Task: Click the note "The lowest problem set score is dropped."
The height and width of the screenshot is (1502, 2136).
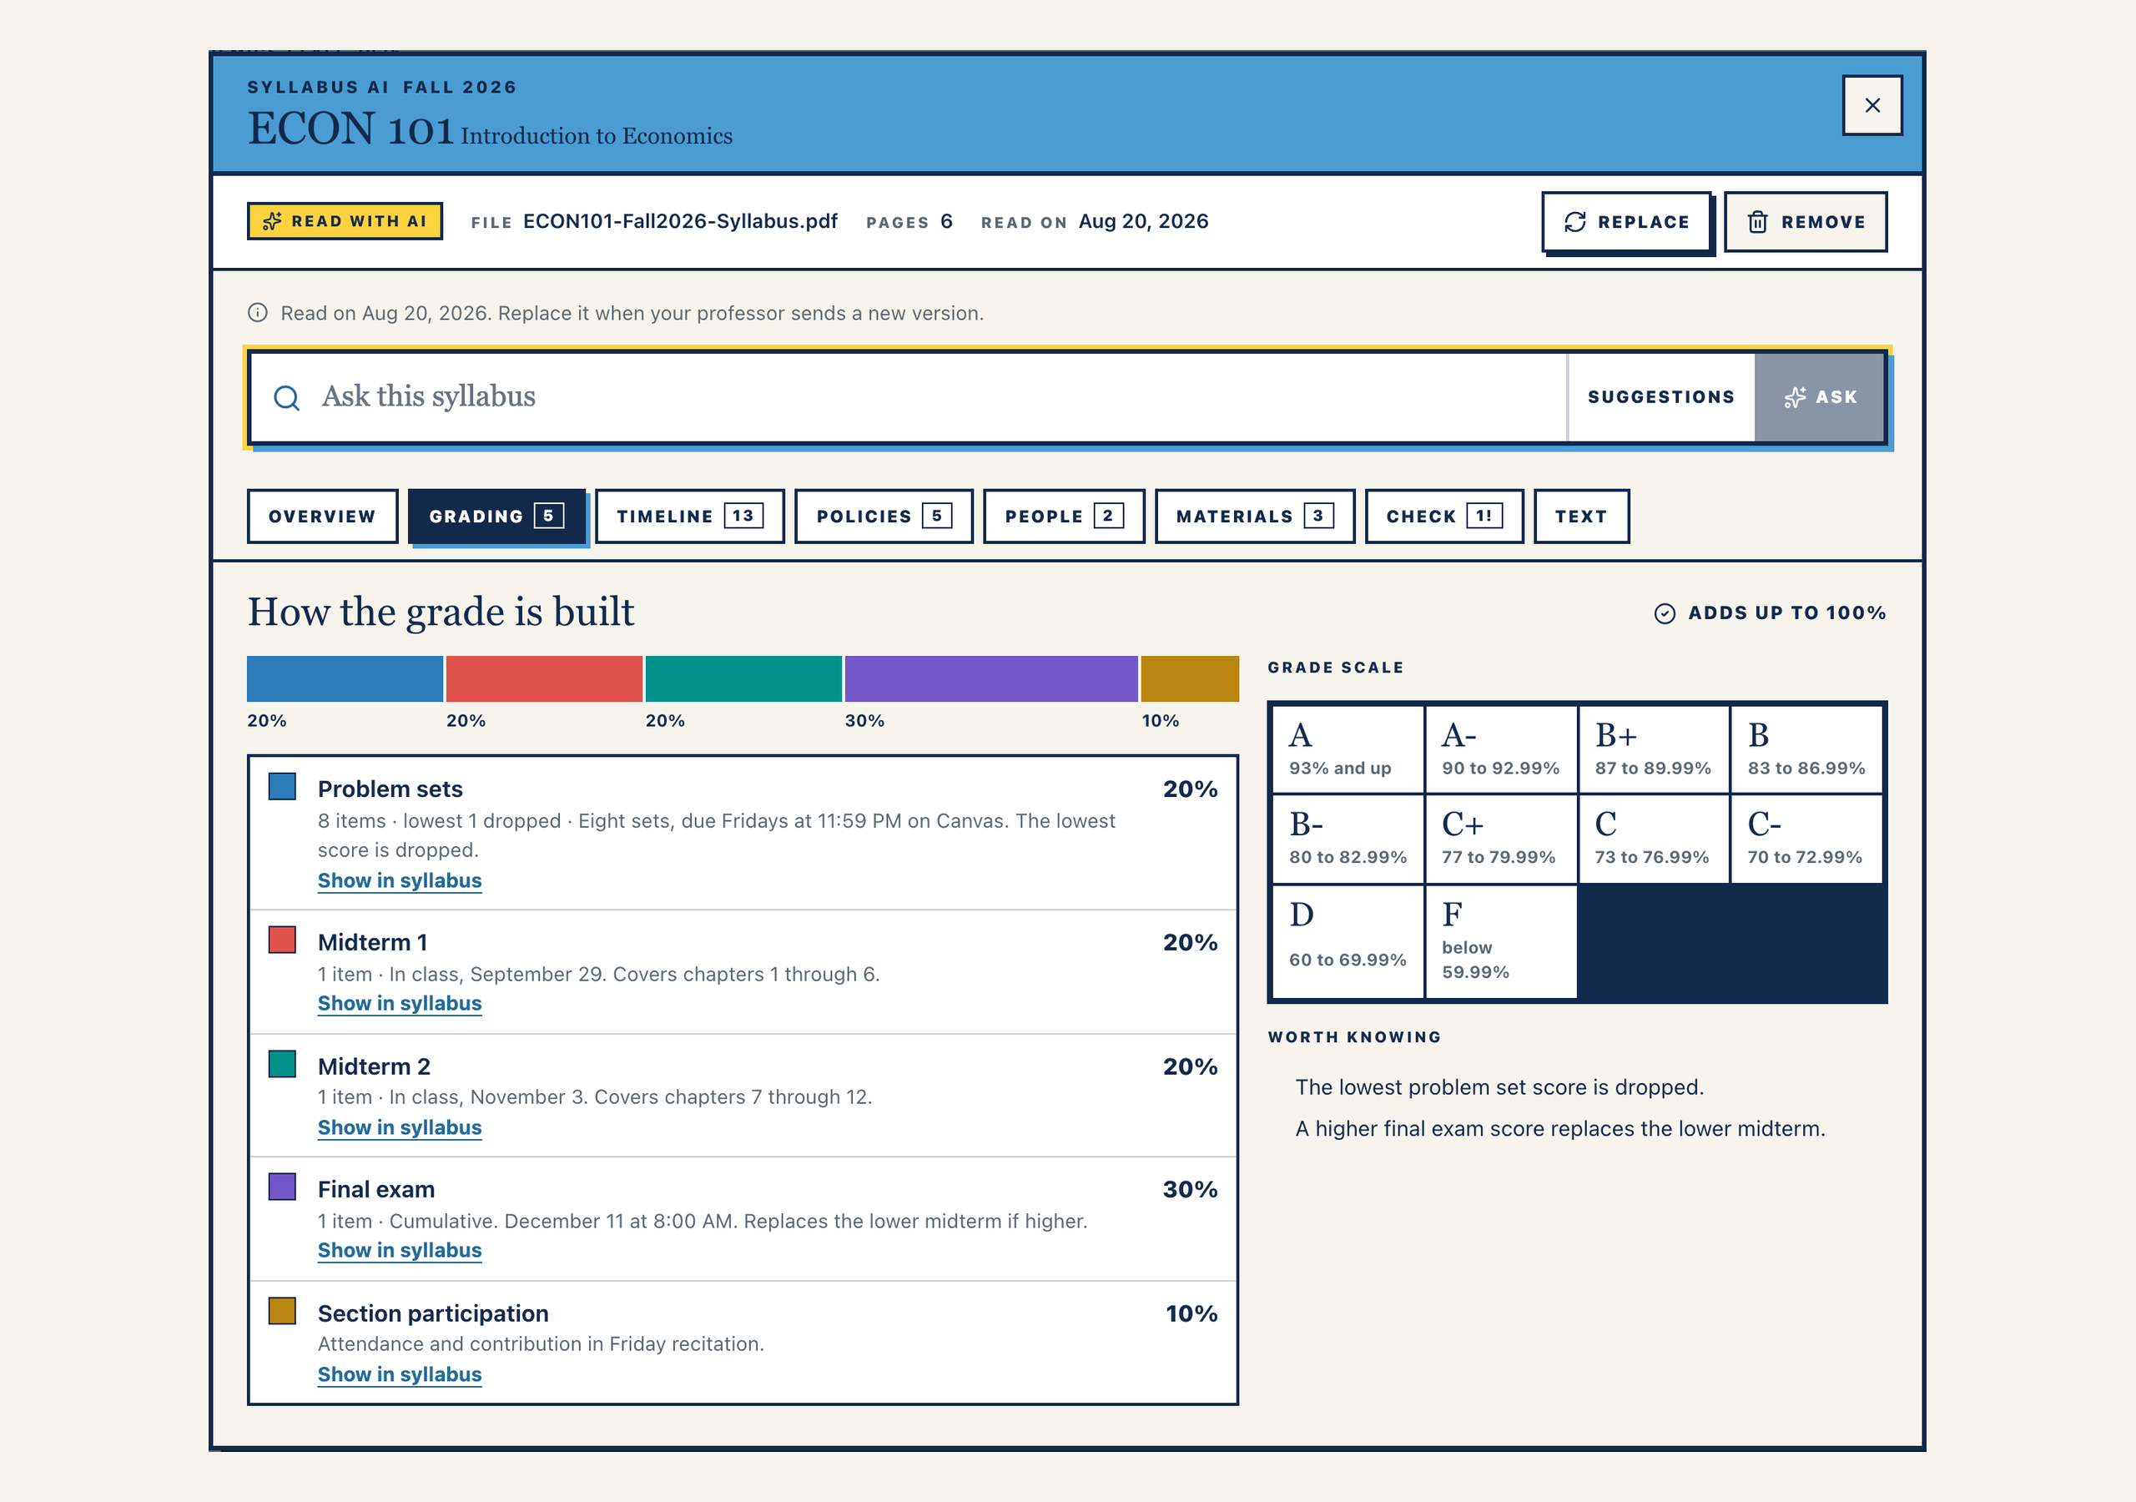Action: click(x=1499, y=1088)
